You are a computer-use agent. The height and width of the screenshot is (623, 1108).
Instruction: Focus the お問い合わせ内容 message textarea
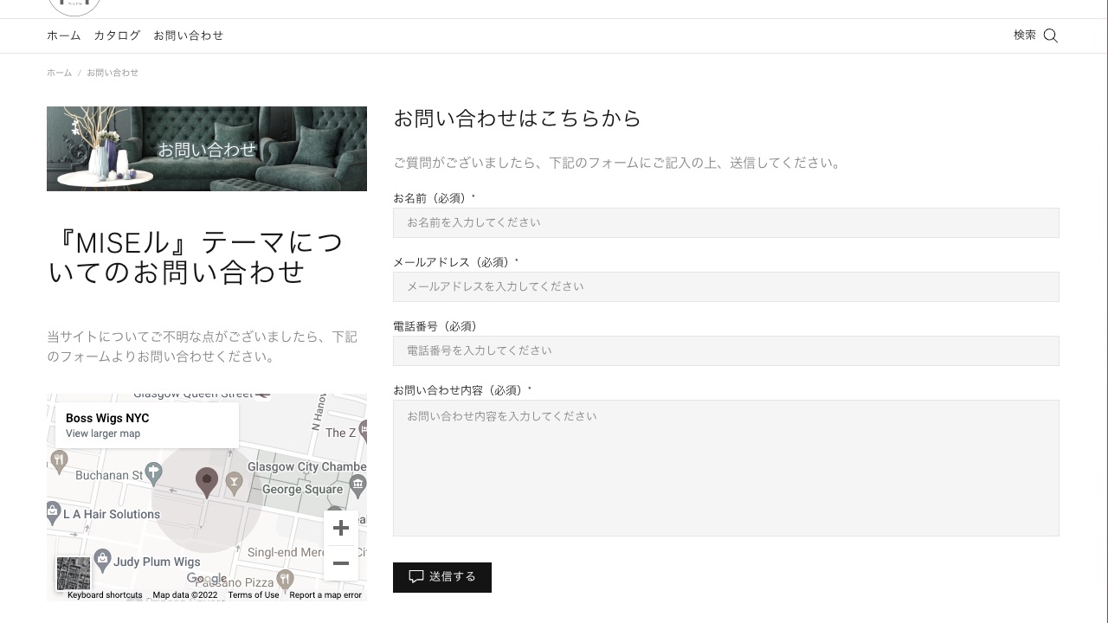pyautogui.click(x=726, y=468)
